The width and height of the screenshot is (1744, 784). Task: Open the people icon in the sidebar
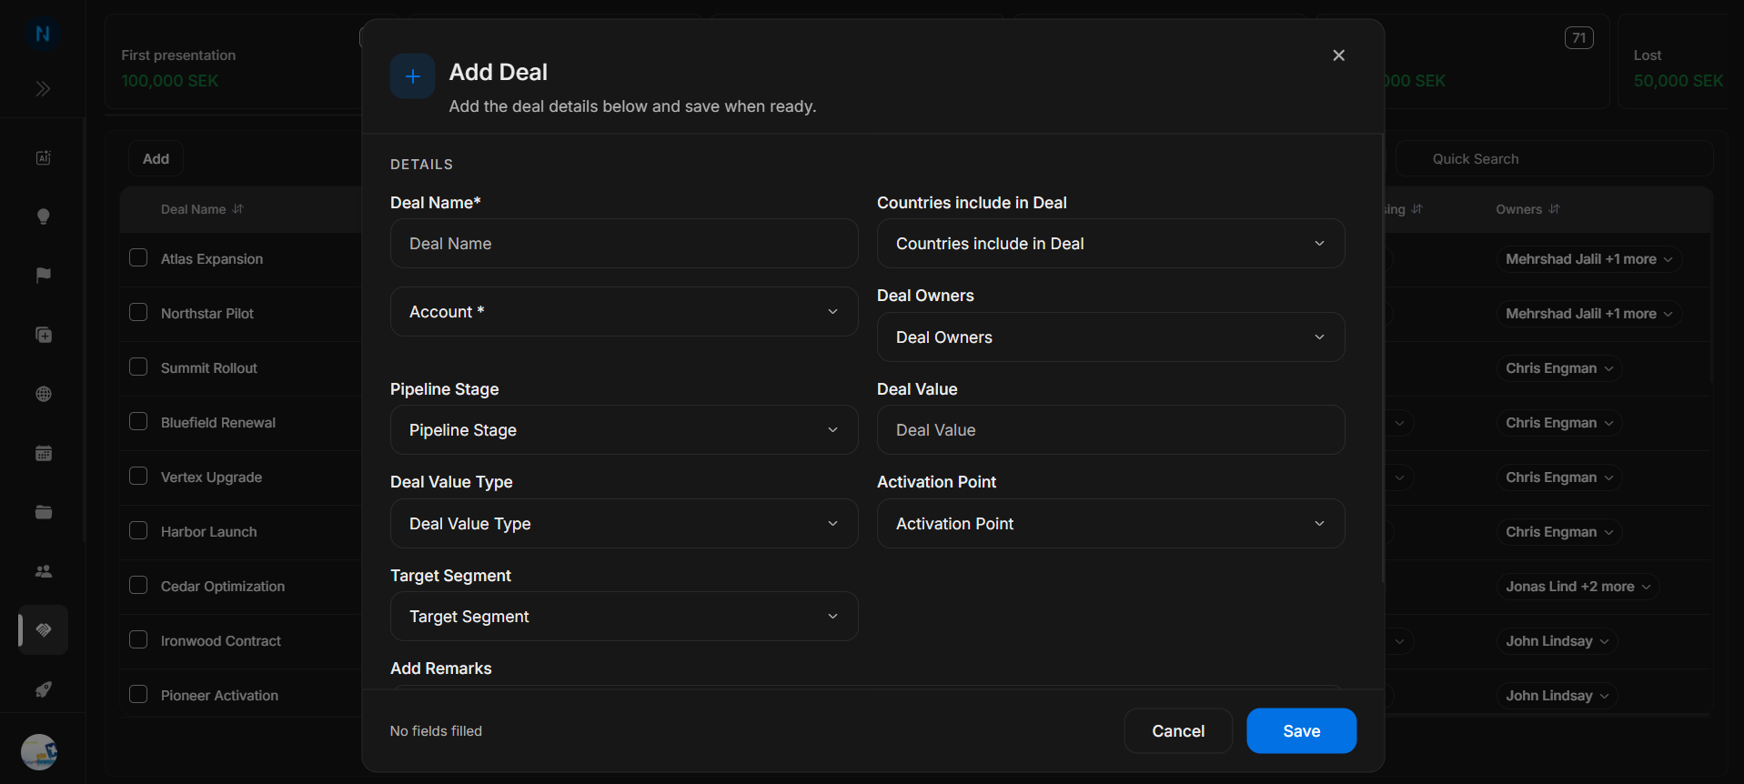[43, 571]
